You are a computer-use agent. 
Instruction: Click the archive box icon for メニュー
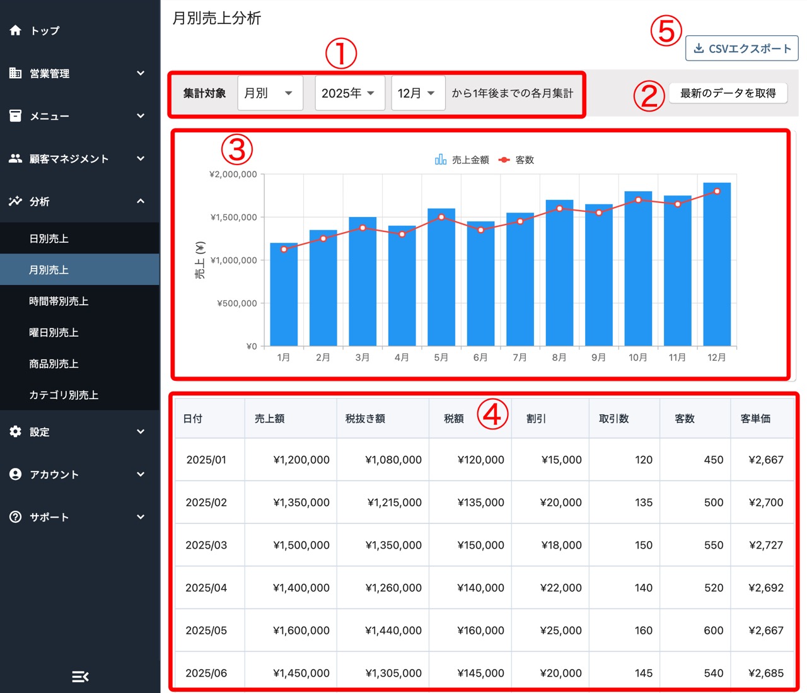pos(16,116)
